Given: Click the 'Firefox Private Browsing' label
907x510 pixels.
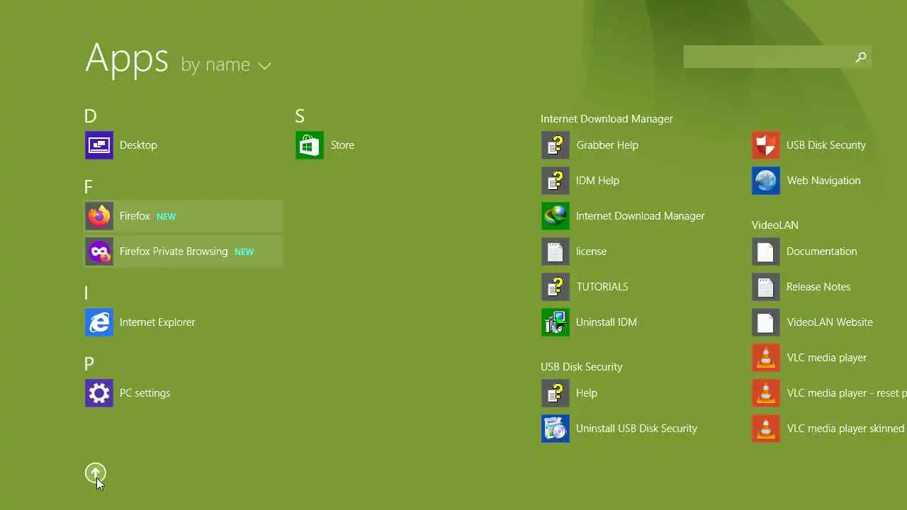Looking at the screenshot, I should pos(174,251).
